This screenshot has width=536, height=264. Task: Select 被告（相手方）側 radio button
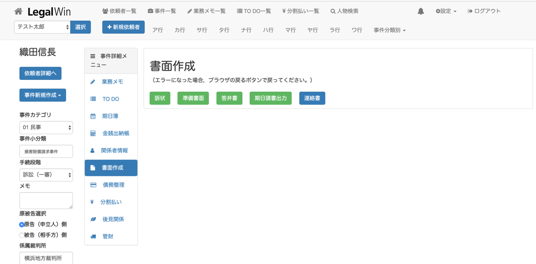22,236
